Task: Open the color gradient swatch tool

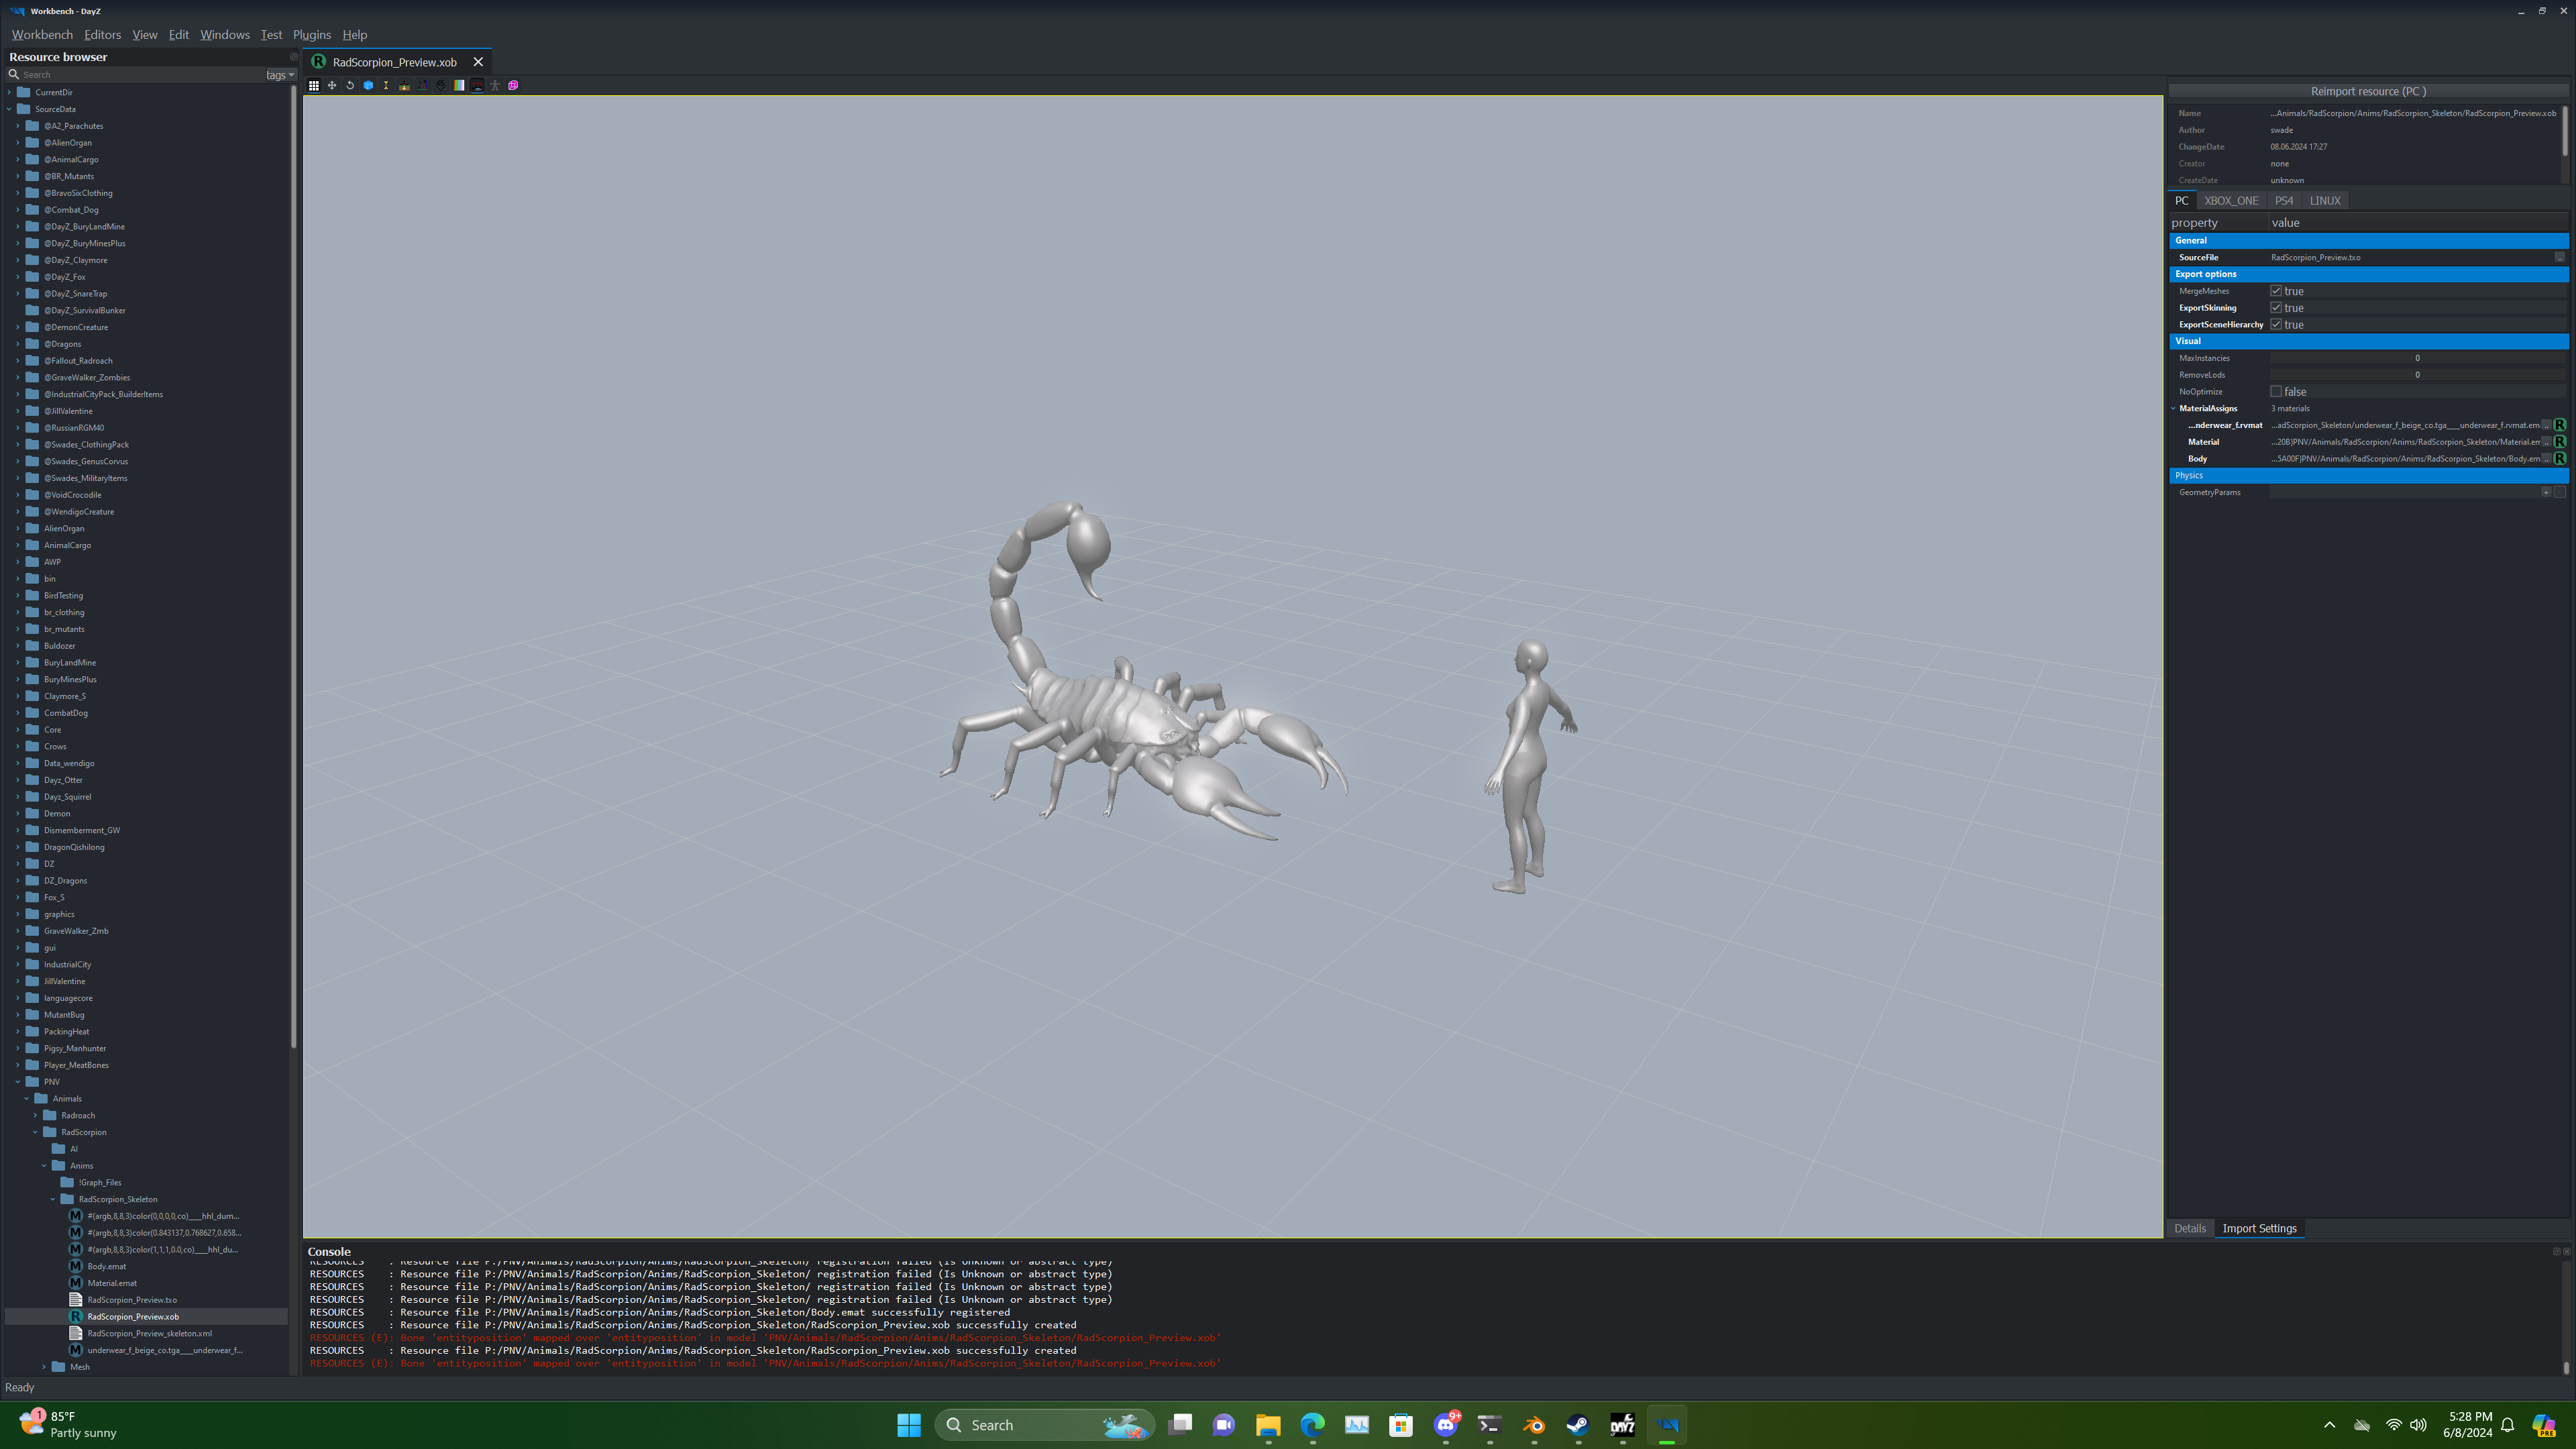Action: click(x=459, y=85)
